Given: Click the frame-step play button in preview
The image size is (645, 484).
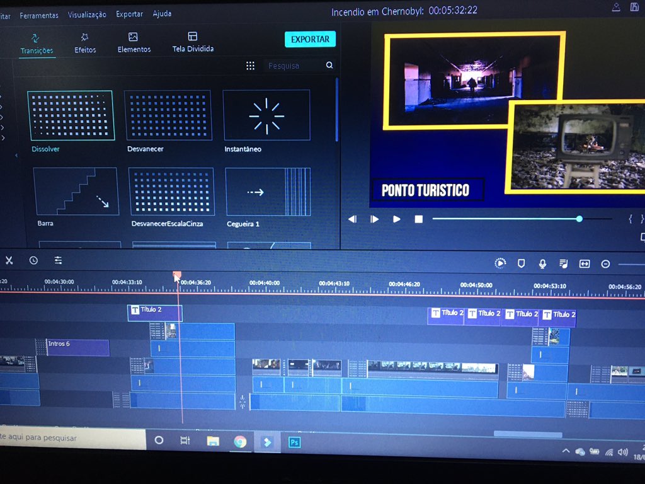Looking at the screenshot, I should coord(374,219).
